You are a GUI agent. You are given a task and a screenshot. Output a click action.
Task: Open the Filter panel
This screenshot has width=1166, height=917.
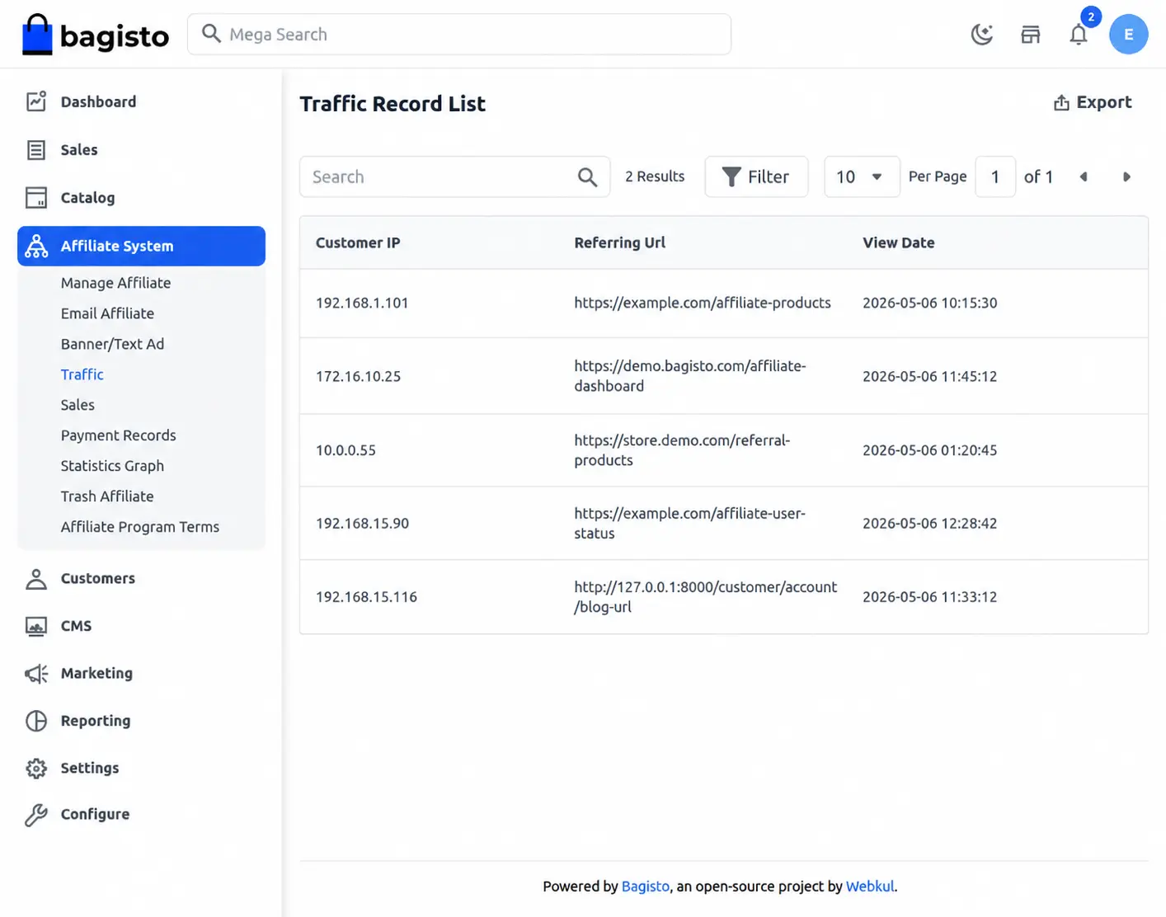point(756,176)
